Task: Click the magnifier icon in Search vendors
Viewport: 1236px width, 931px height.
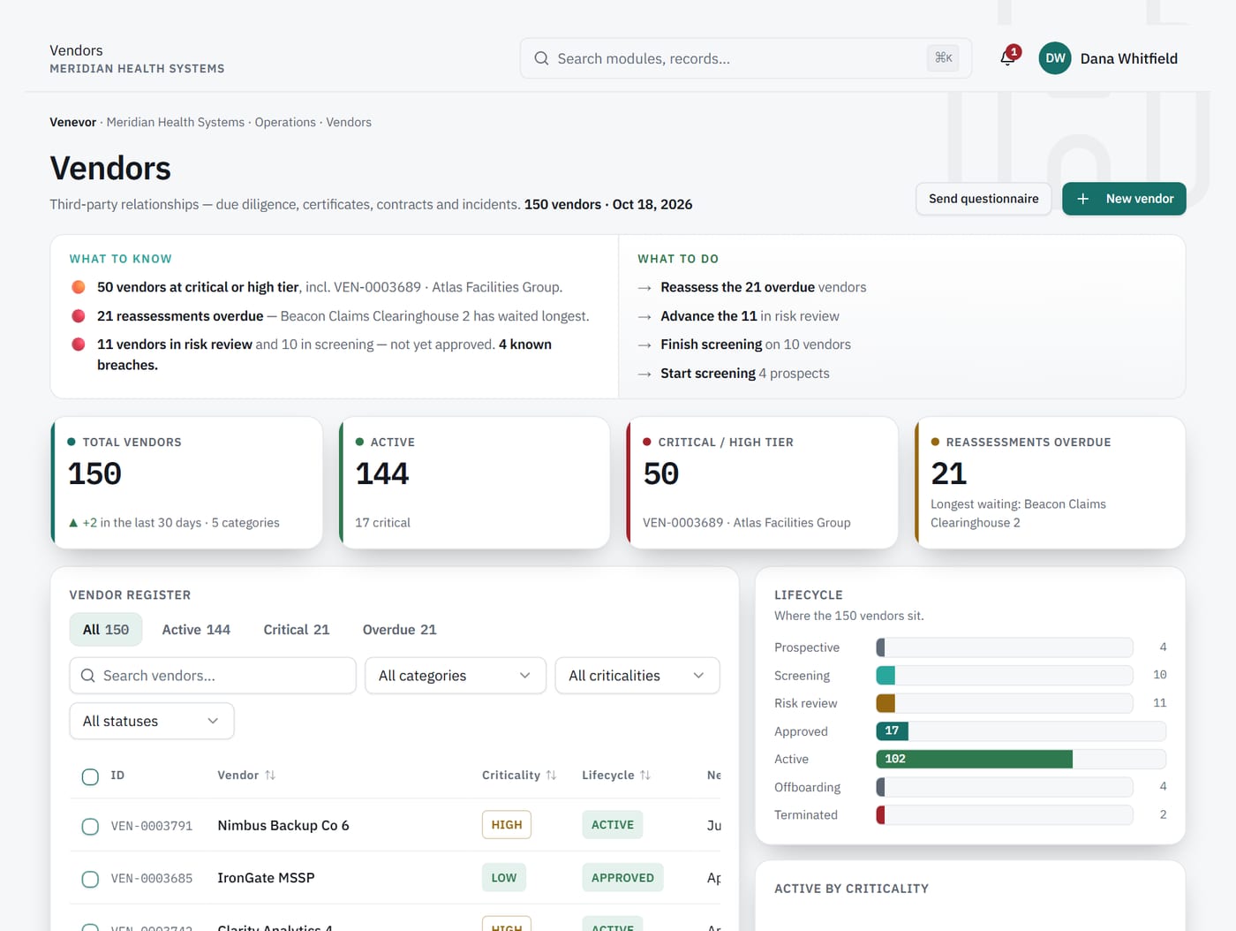Action: click(x=88, y=676)
